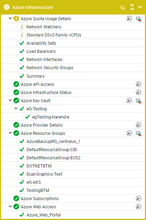Open the Azure API Access test
146x220 pixels.
[37, 84]
